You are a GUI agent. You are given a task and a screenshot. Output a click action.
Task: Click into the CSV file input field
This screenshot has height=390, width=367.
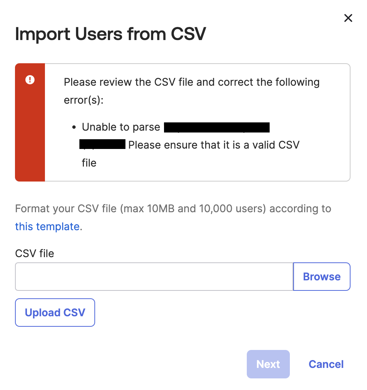point(154,277)
